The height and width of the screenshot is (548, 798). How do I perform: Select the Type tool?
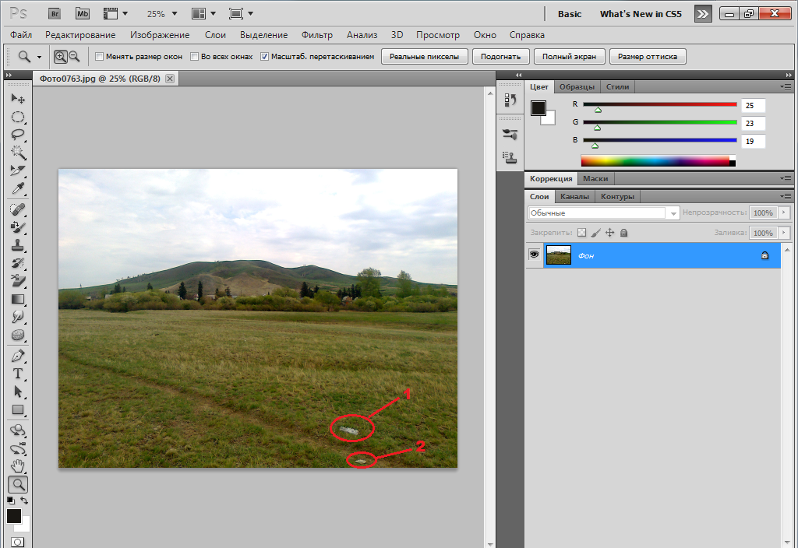[x=18, y=374]
